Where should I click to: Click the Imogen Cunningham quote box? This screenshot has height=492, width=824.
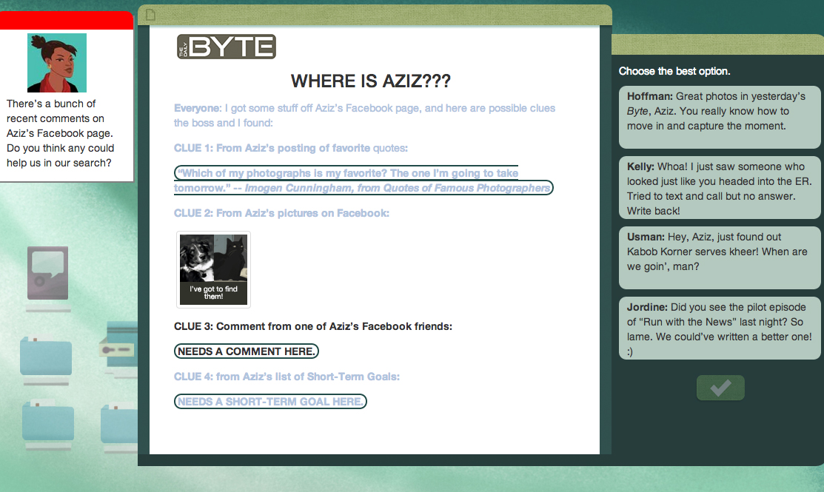click(363, 180)
